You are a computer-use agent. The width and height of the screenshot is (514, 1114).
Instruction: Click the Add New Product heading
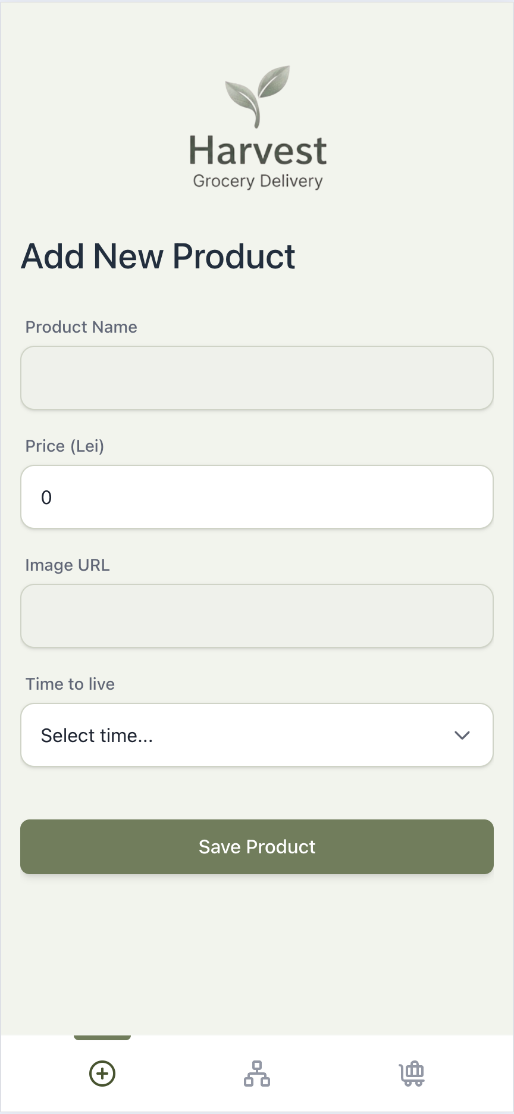(x=158, y=256)
